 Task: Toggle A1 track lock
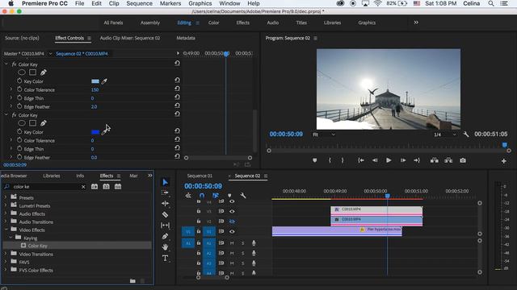(x=199, y=243)
